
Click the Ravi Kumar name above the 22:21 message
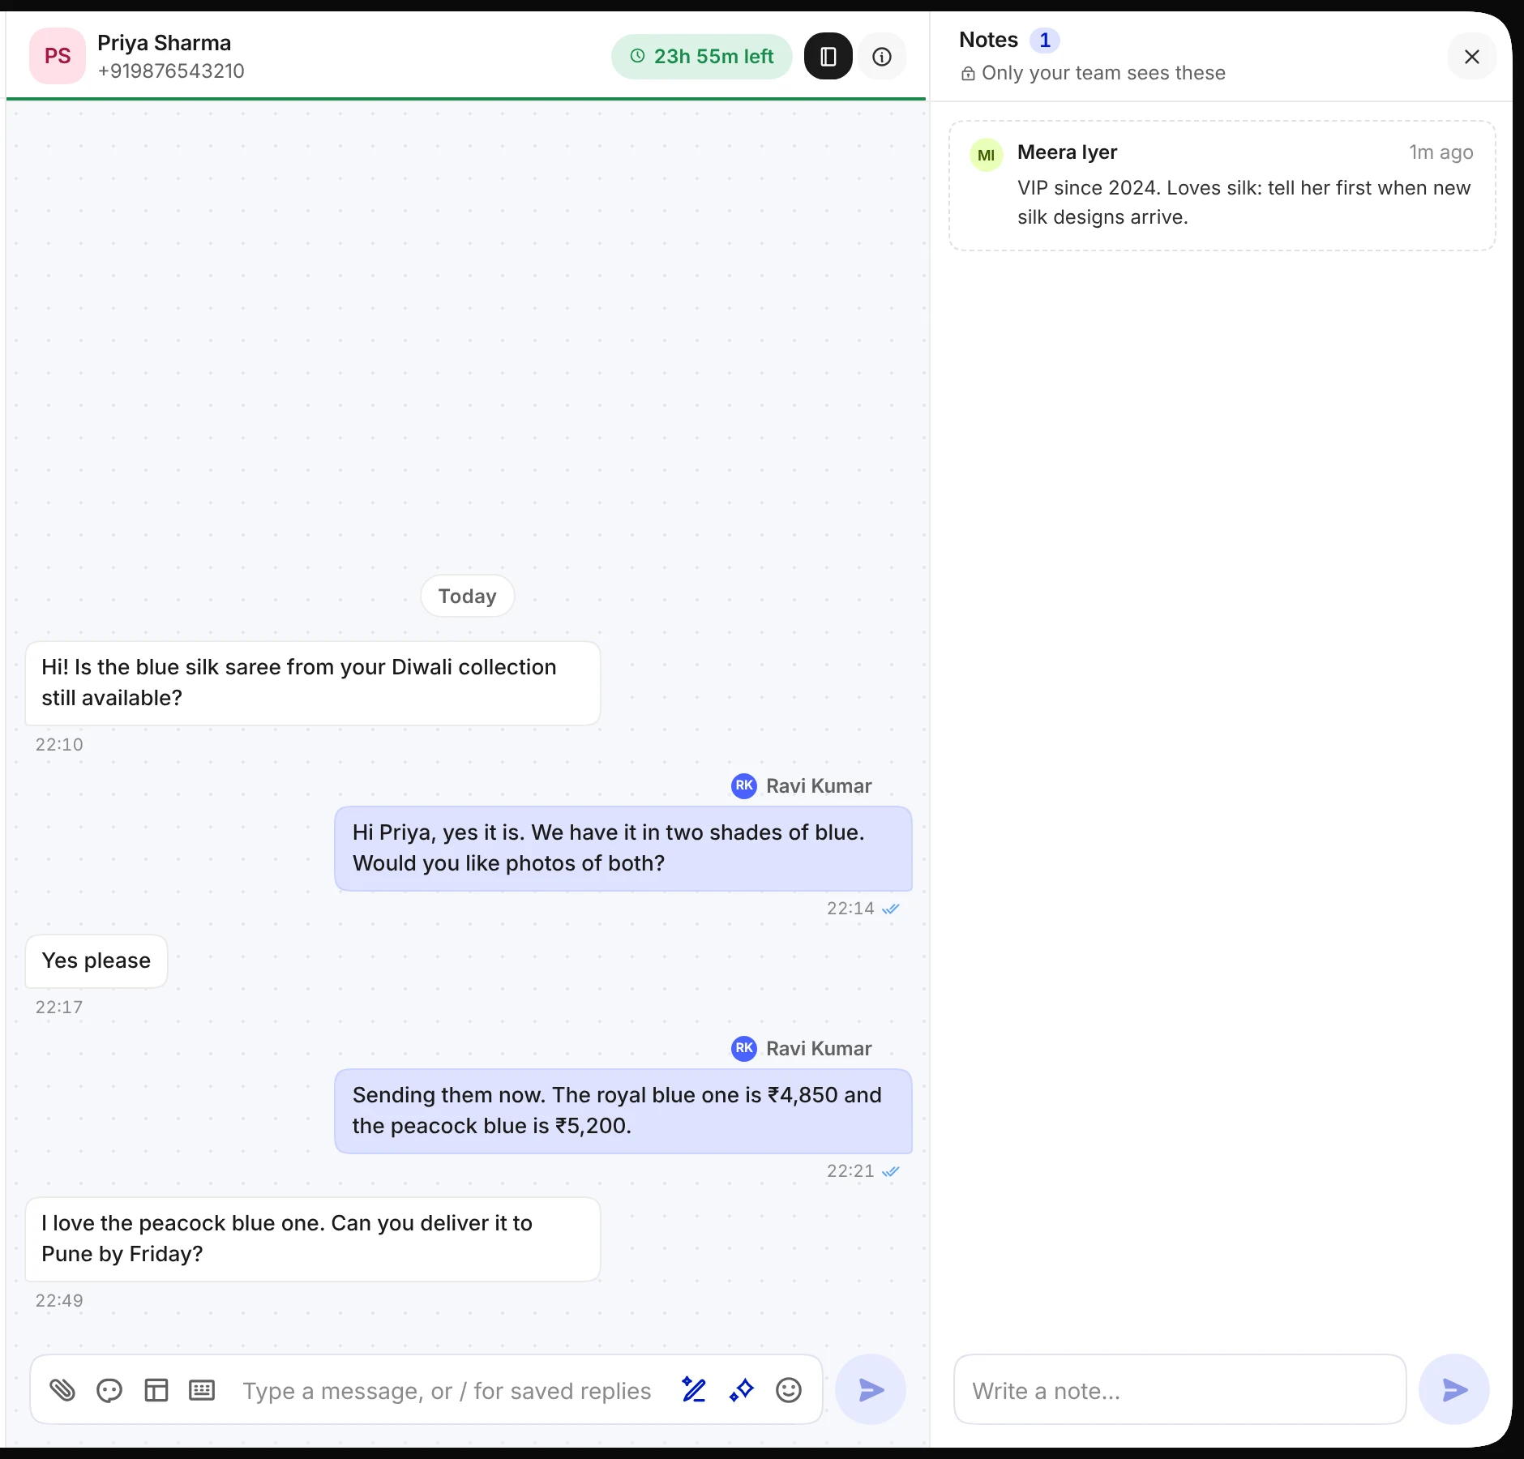(819, 1048)
